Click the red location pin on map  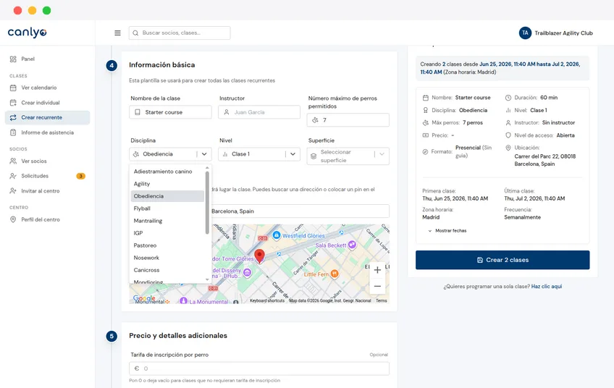[x=259, y=256]
